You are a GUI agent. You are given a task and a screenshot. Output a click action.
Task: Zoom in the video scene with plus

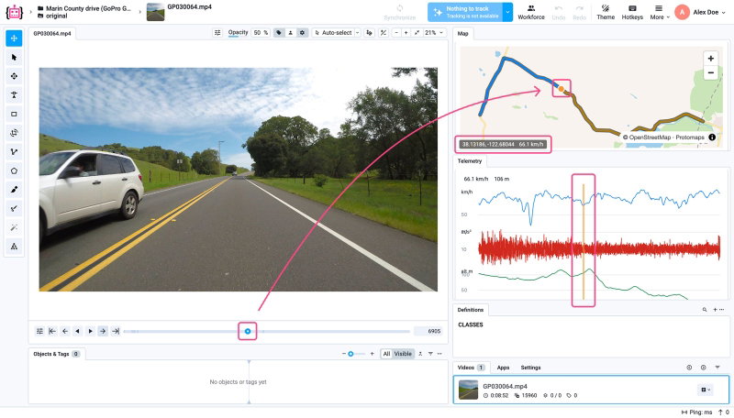click(406, 33)
